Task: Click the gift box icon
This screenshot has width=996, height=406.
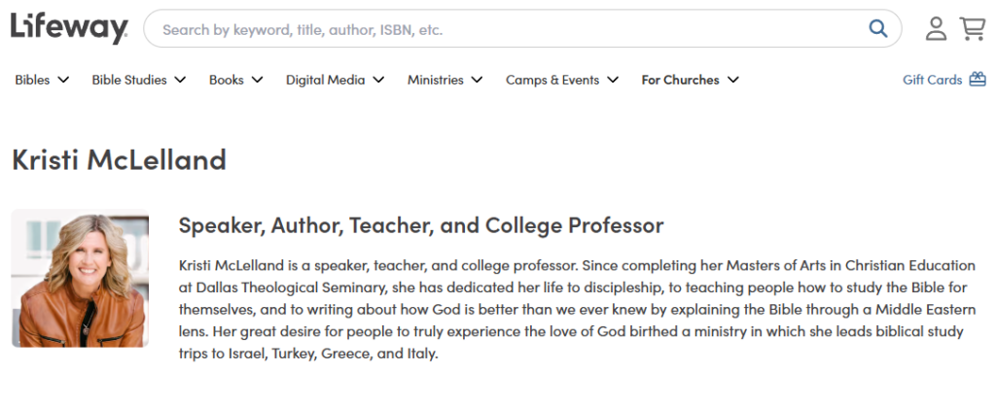Action: click(x=978, y=80)
